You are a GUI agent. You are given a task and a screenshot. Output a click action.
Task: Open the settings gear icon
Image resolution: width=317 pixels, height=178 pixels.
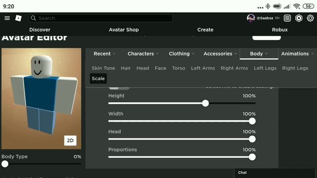click(x=310, y=18)
